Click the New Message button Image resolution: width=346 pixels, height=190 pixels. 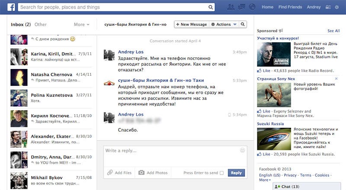192,25
